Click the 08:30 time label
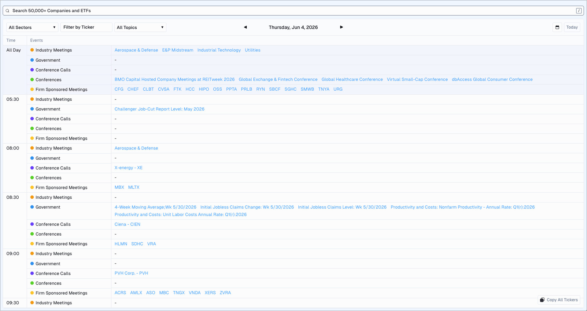587x311 pixels. point(13,197)
